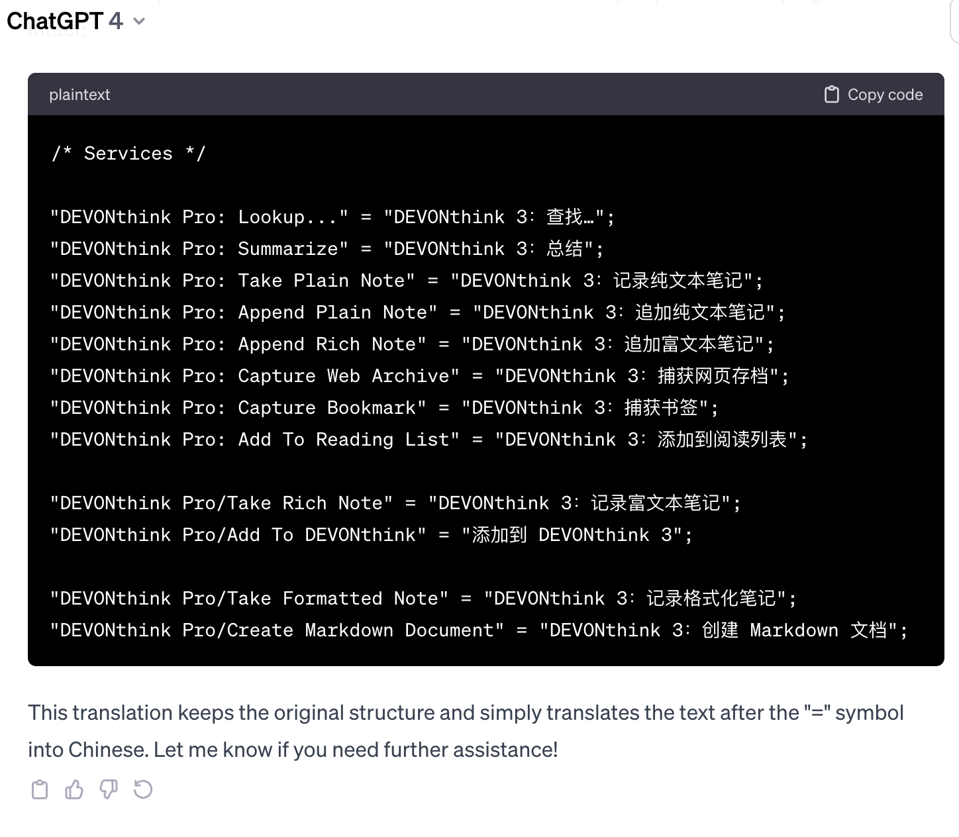This screenshot has height=837, width=959.
Task: Expand the model version dropdown next to ChatGPT 4
Action: click(138, 21)
